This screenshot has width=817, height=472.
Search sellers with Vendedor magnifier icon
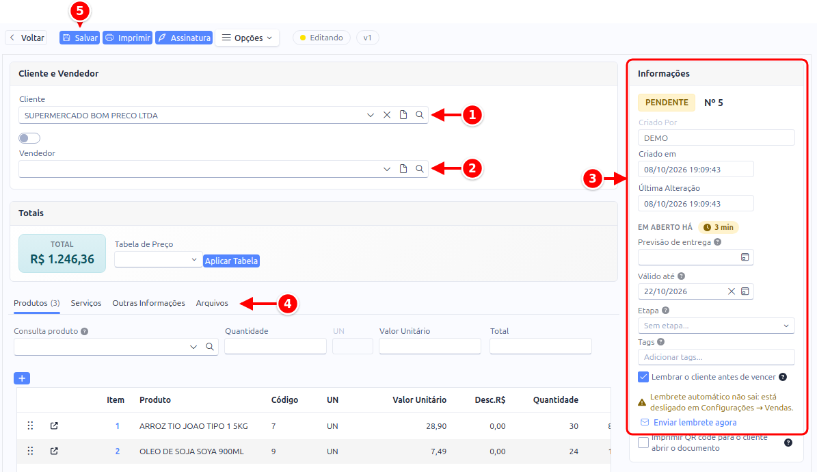click(420, 168)
